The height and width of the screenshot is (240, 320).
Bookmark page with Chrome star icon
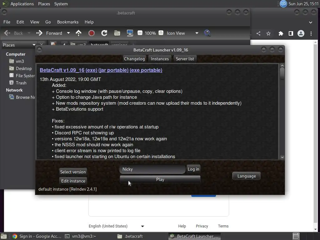[268, 33]
